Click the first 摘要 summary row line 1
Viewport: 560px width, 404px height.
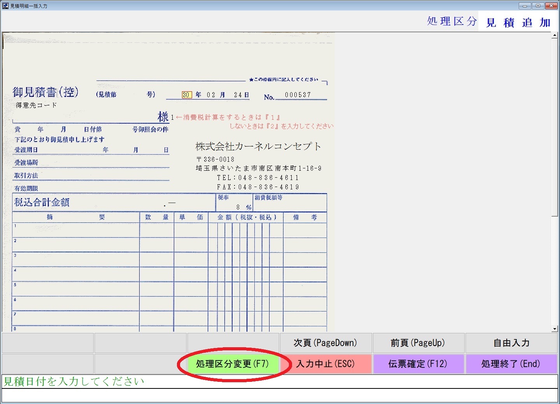pos(74,229)
